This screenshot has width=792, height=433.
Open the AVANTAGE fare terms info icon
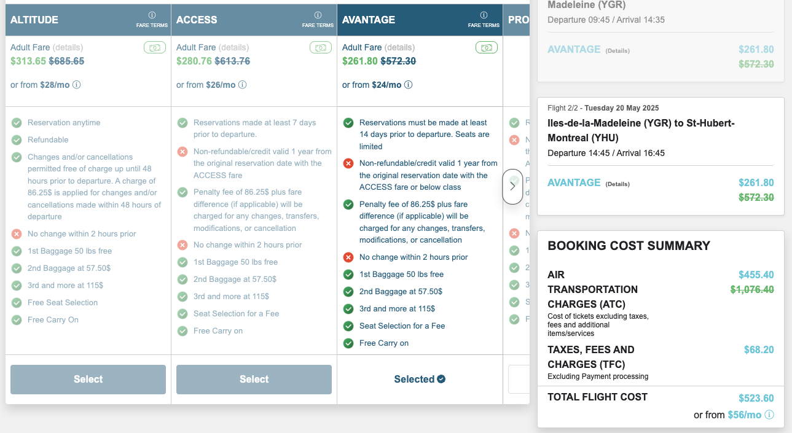pos(484,15)
